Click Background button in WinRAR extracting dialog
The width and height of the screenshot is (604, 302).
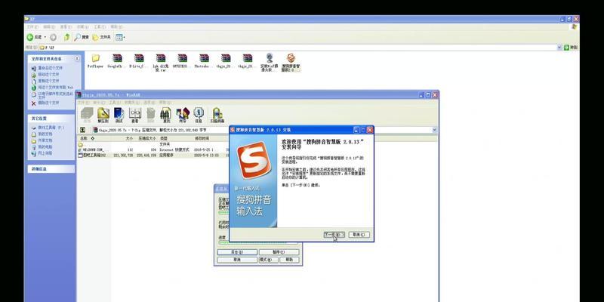pos(237,252)
